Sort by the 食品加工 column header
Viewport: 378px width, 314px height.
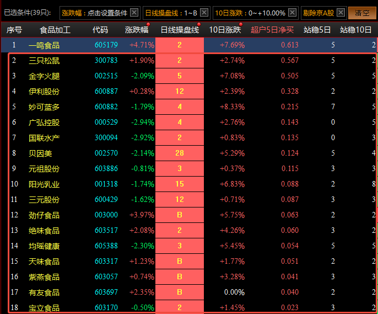point(55,30)
